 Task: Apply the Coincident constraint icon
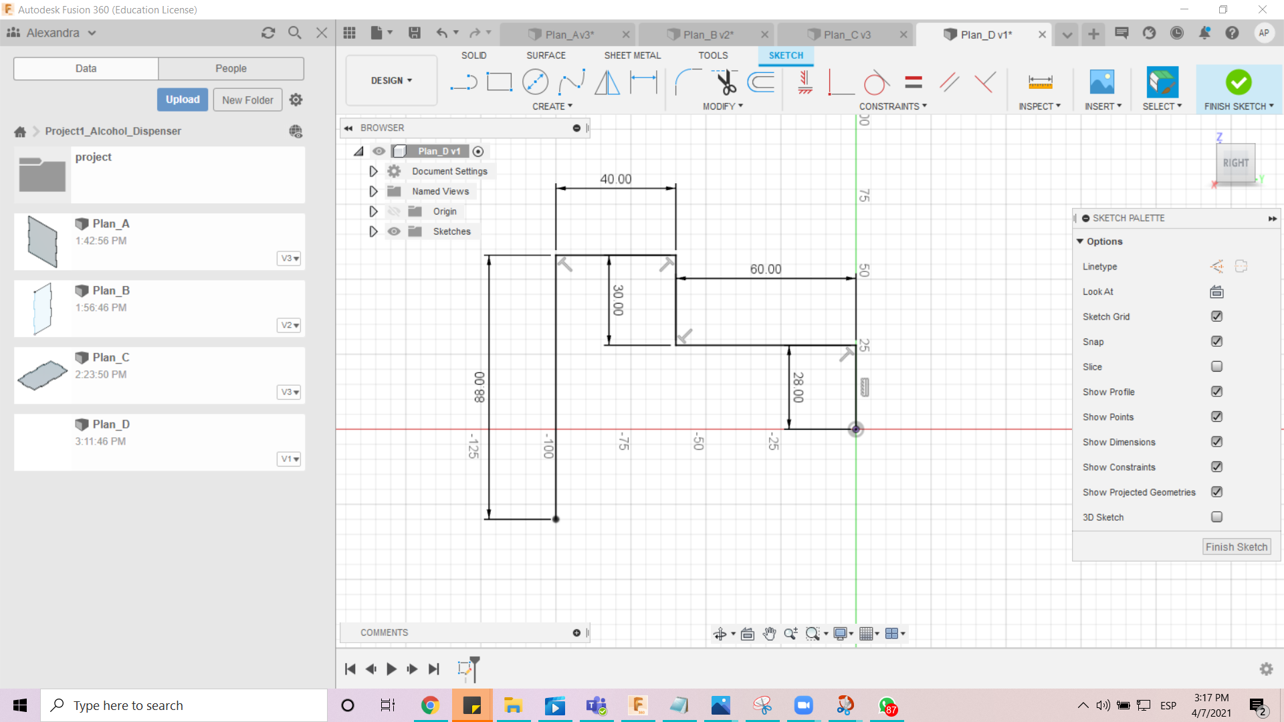point(985,82)
